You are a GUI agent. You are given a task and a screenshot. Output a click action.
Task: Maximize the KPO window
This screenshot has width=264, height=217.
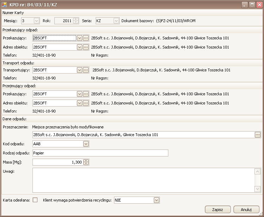click(x=252, y=5)
